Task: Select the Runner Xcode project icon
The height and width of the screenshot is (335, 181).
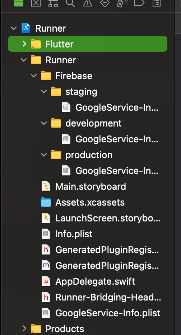Action: pos(26,28)
